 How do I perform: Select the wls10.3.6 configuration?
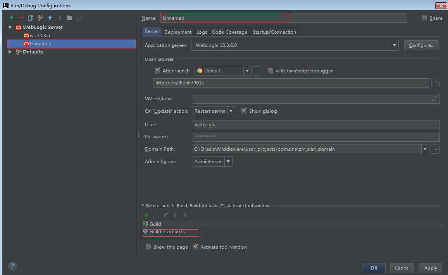coord(40,35)
